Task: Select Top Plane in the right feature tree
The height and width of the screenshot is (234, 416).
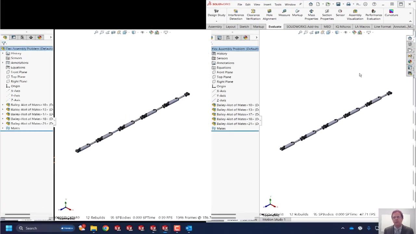Action: coord(224,77)
